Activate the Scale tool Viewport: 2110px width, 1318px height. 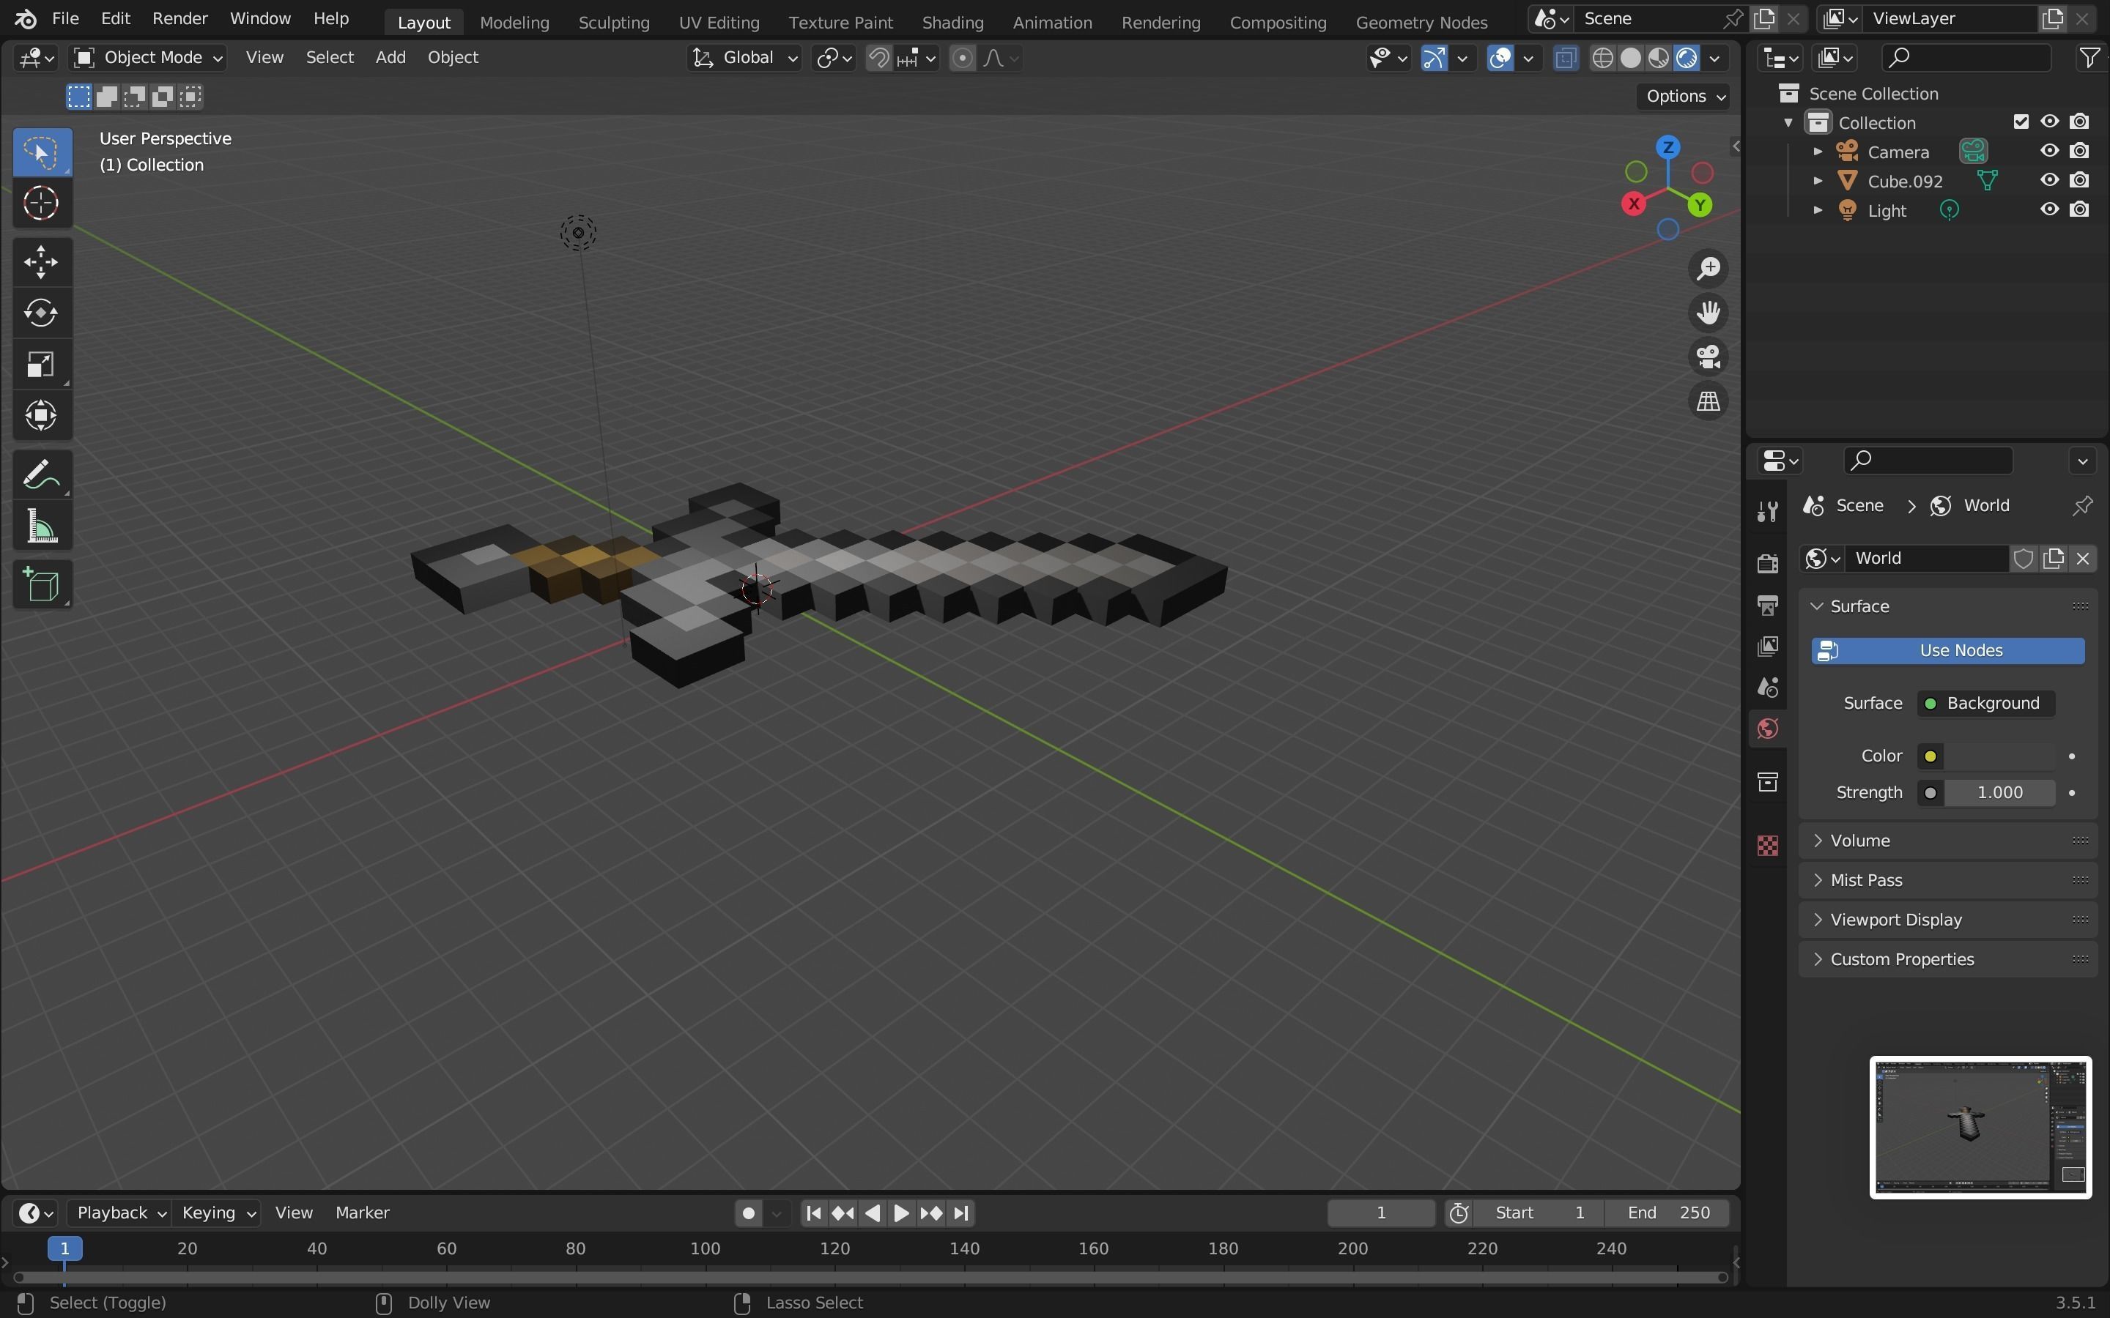41,365
